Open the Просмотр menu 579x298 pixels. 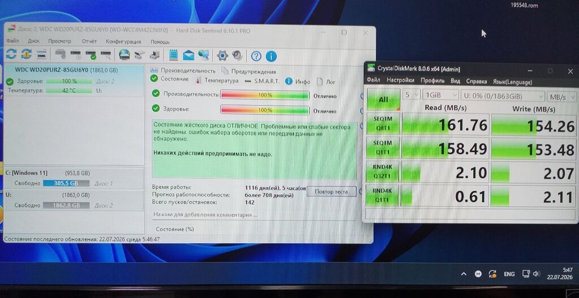(59, 41)
